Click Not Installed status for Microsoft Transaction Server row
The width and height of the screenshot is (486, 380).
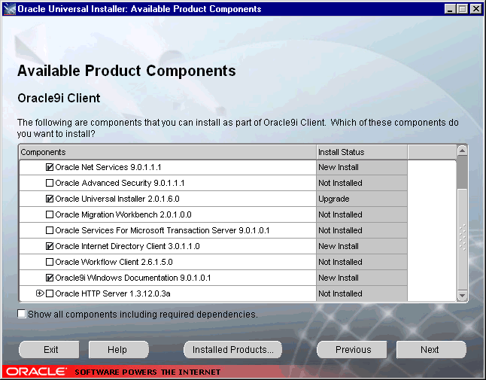362,230
